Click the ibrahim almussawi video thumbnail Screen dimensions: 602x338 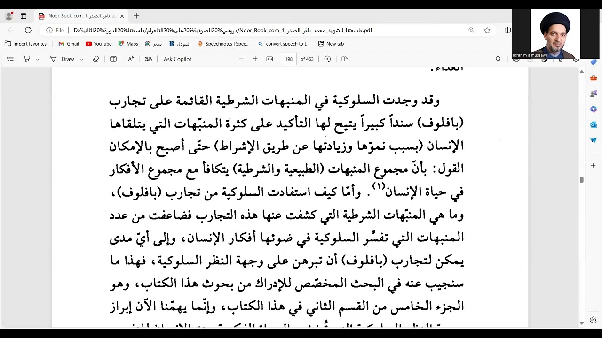click(555, 34)
